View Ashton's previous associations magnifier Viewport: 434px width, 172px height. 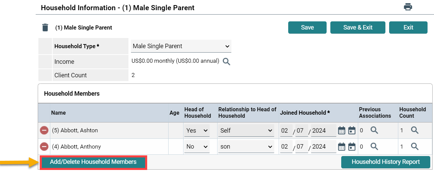pyautogui.click(x=374, y=130)
